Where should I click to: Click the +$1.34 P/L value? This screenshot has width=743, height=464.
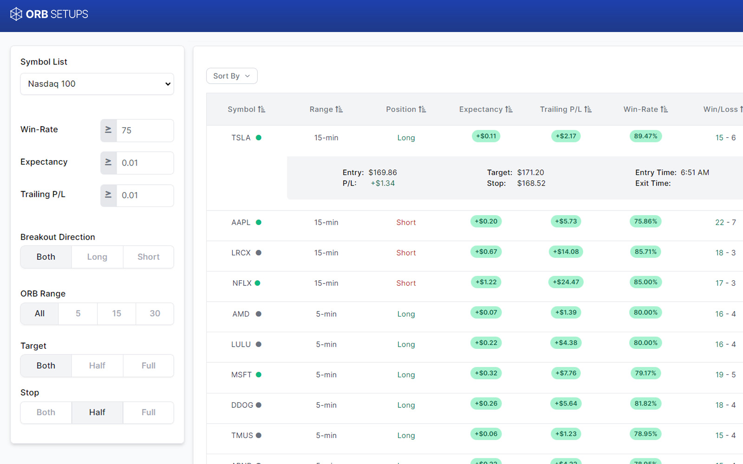(383, 183)
